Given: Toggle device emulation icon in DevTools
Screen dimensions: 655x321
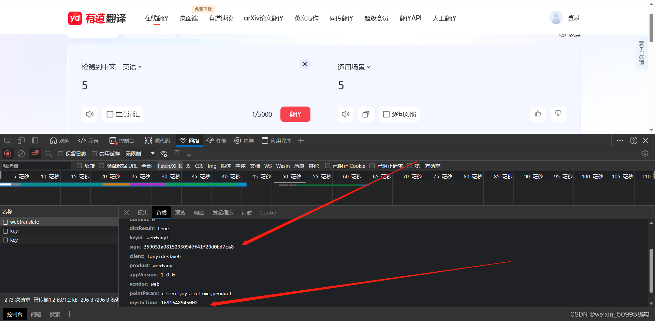Looking at the screenshot, I should [x=21, y=141].
